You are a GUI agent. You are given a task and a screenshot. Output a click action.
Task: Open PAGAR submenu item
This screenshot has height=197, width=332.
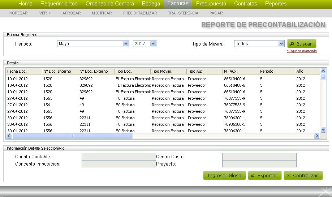pyautogui.click(x=216, y=13)
